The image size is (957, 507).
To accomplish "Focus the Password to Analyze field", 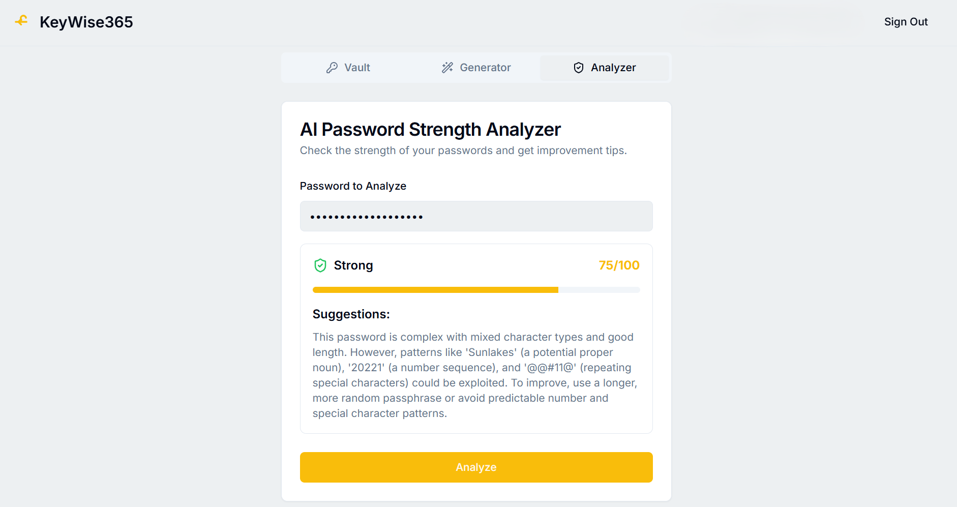I will pyautogui.click(x=476, y=216).
